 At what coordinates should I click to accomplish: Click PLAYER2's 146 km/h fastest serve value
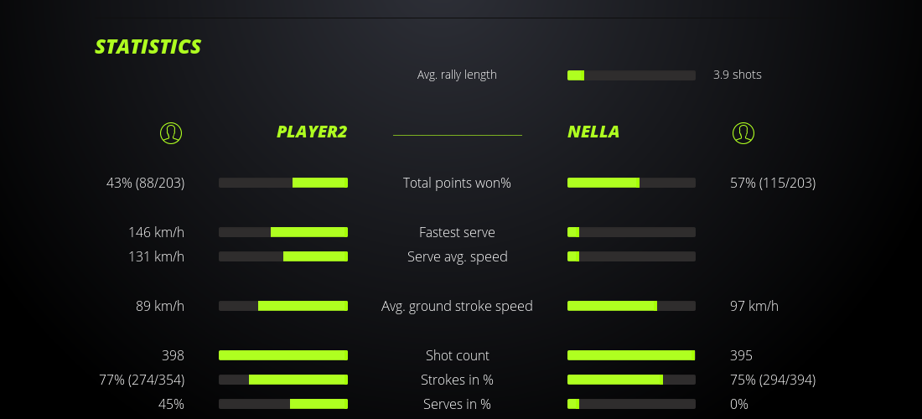tap(156, 232)
